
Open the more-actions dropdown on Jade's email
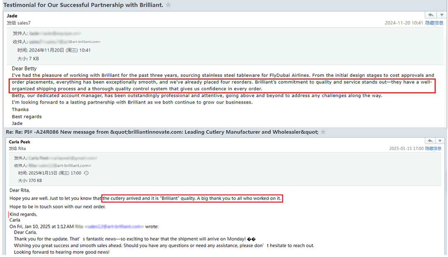[441, 15]
